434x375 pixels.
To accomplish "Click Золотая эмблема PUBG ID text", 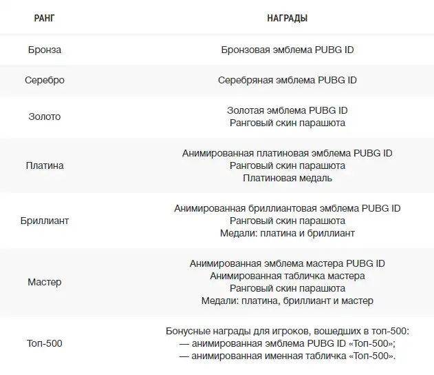I will click(x=287, y=110).
